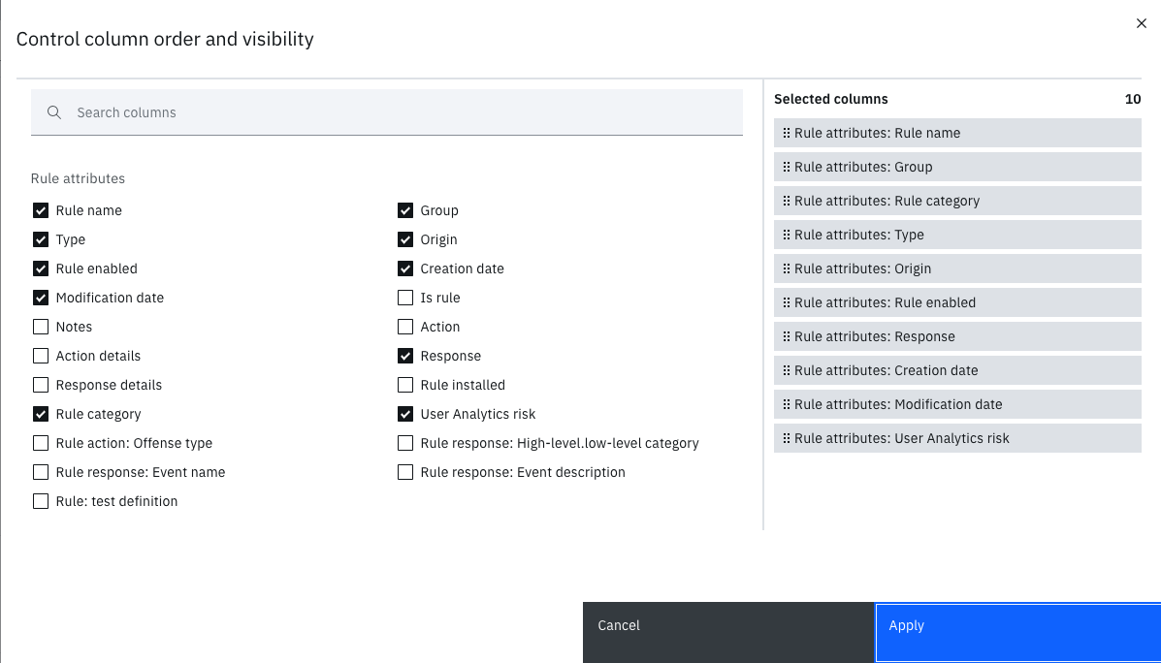Uncheck the Rule enabled checkbox
Viewport: 1161px width, 663px height.
41,268
